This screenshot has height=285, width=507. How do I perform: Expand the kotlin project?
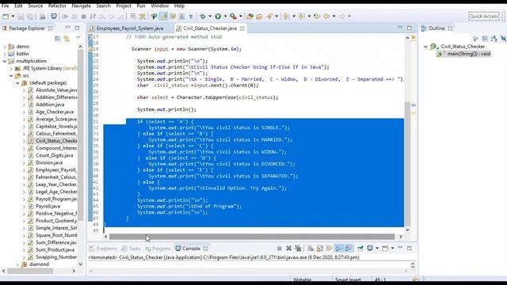pos(5,54)
